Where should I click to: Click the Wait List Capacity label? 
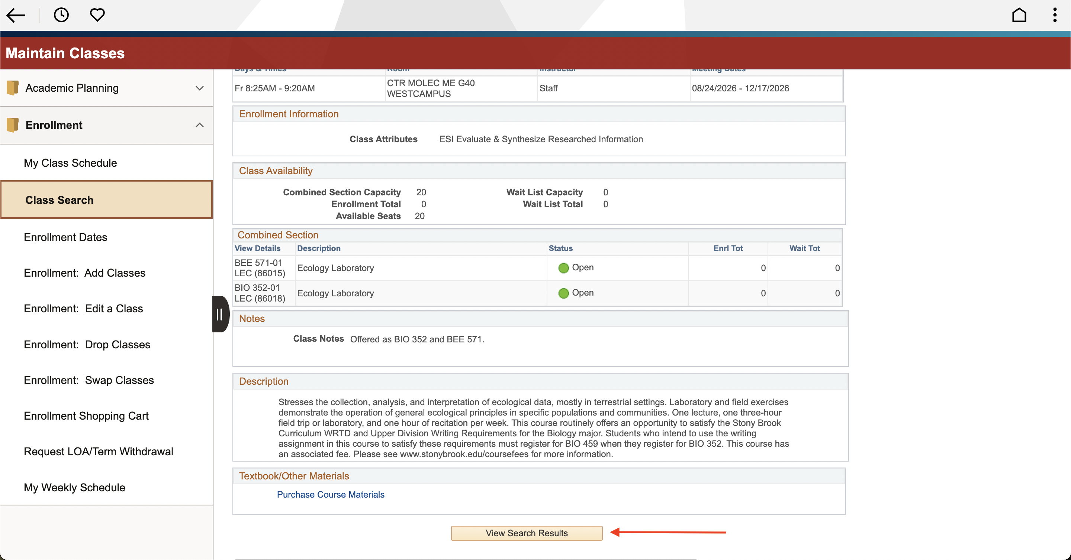[x=544, y=192]
